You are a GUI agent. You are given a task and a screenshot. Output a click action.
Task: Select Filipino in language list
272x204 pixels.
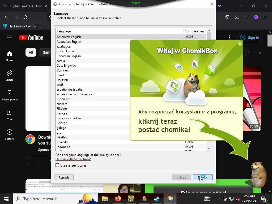pyautogui.click(x=62, y=109)
